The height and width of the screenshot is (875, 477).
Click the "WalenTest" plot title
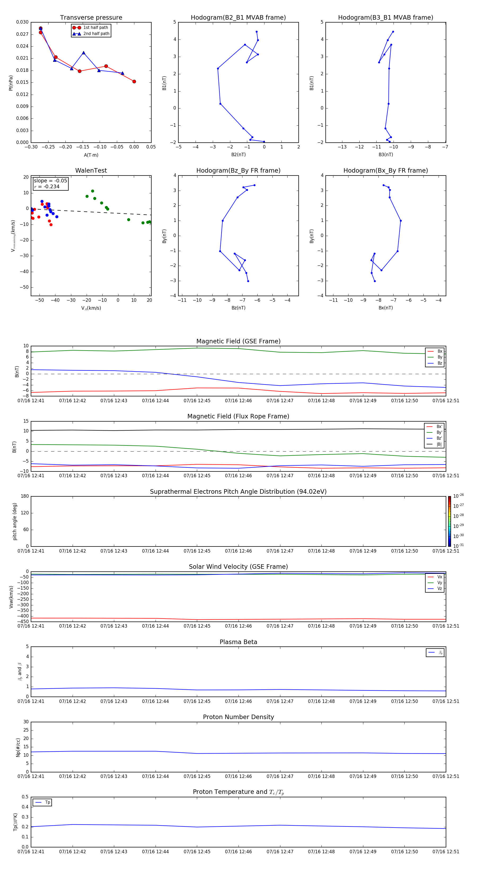(x=91, y=170)
